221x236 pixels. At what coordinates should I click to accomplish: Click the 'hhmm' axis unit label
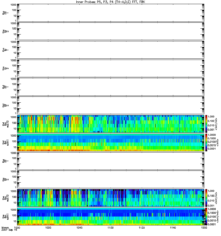5,227
